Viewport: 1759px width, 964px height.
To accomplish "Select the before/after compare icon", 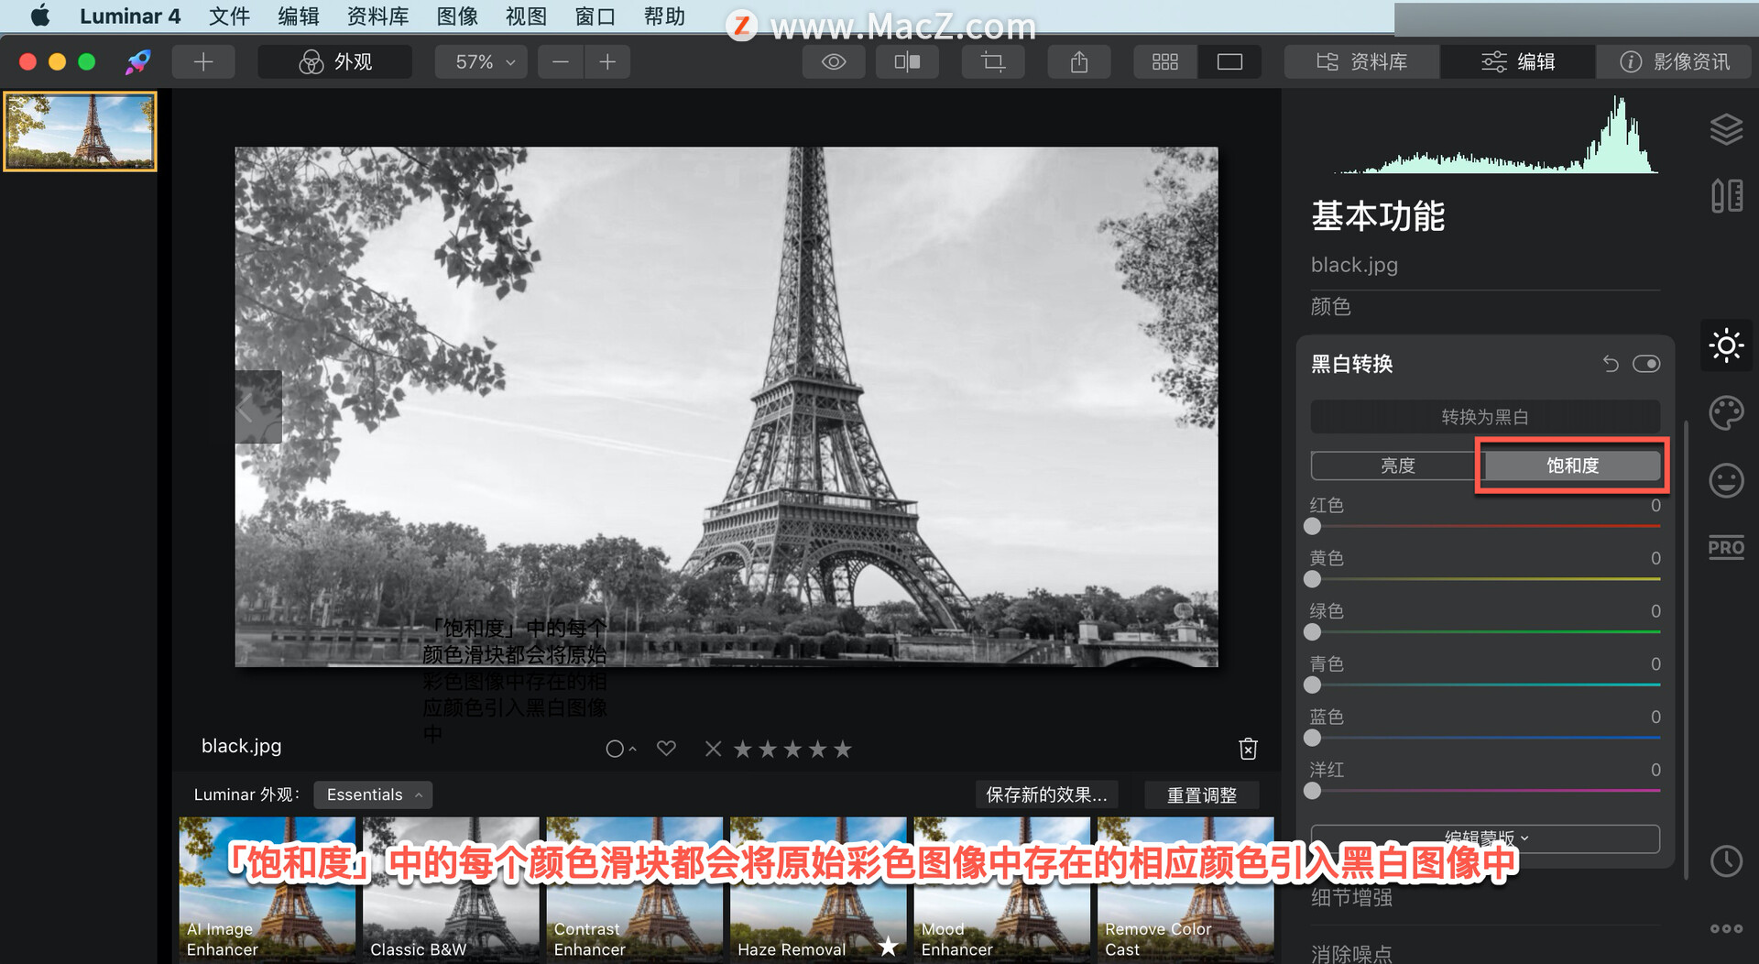I will pyautogui.click(x=906, y=61).
